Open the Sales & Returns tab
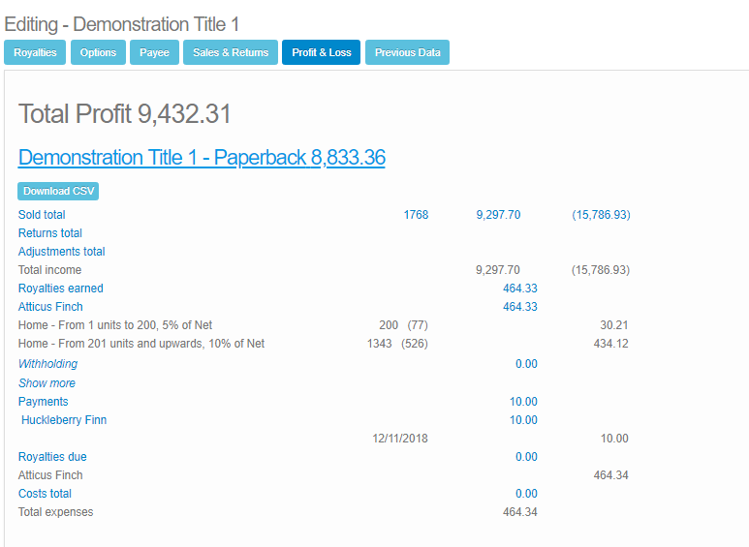This screenshot has height=547, width=749. (231, 52)
